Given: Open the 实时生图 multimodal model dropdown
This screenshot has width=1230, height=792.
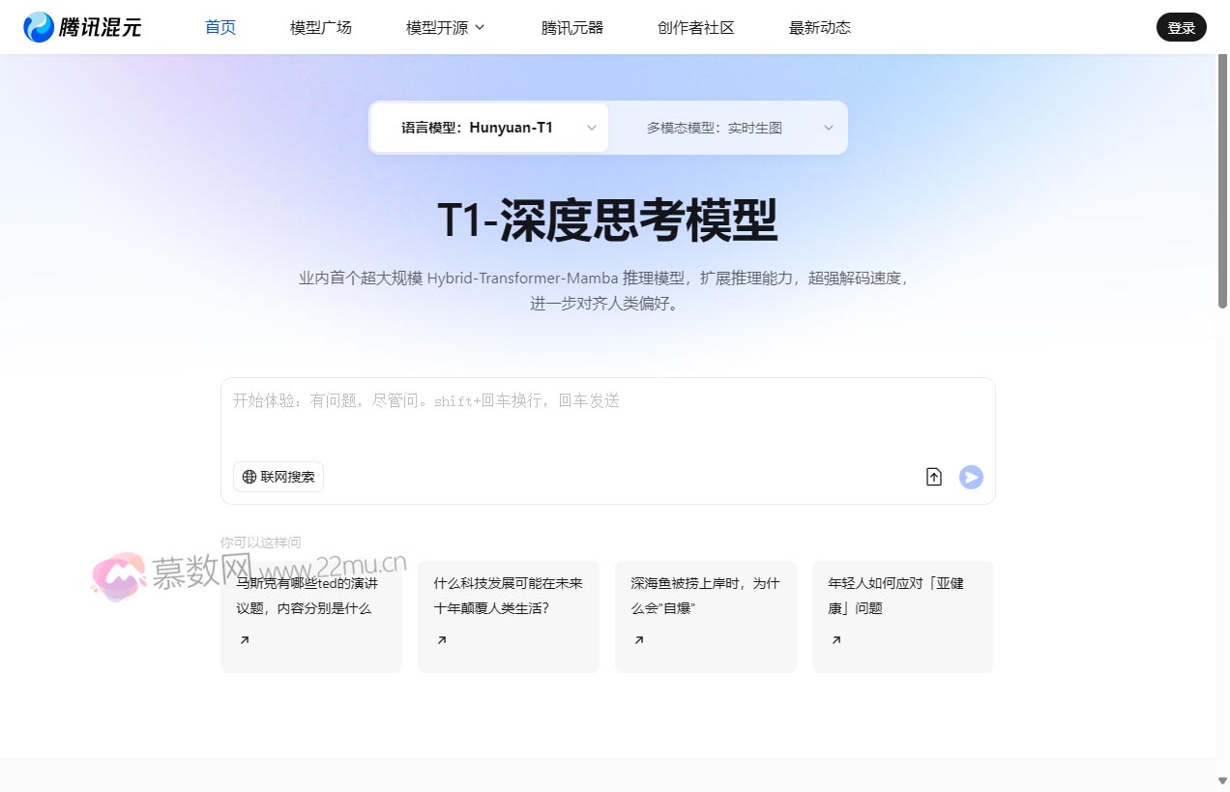Looking at the screenshot, I should coord(728,127).
